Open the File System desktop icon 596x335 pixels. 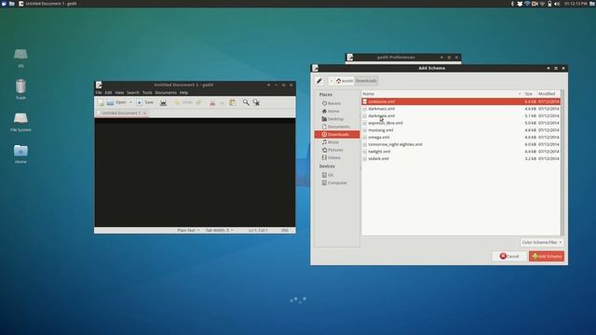tap(20, 122)
